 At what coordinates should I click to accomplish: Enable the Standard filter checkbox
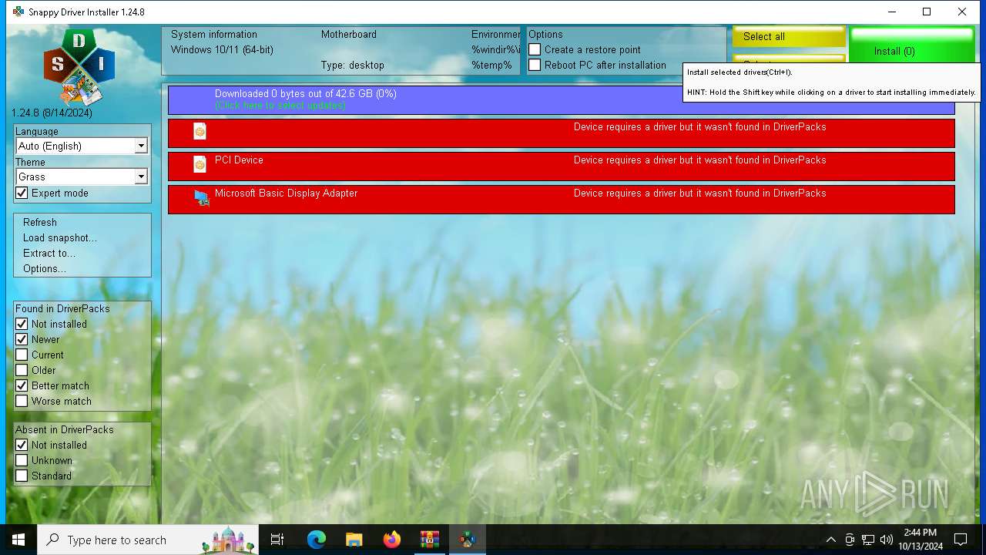click(22, 476)
